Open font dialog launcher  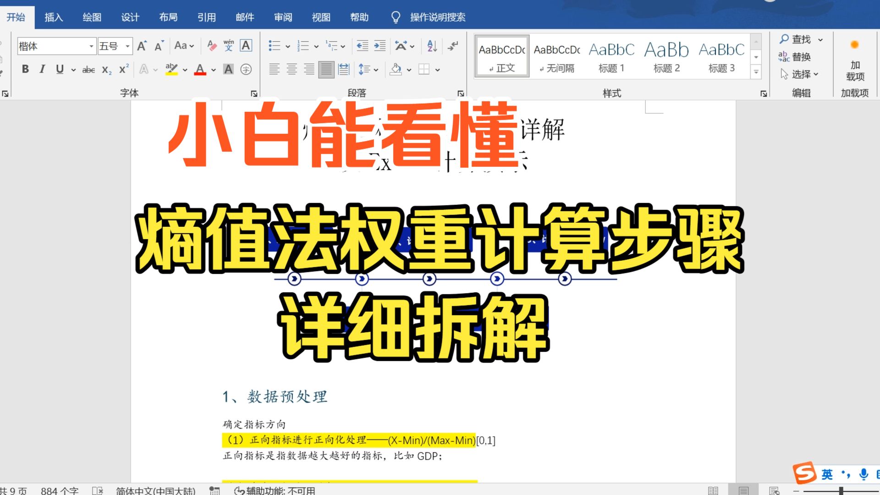pyautogui.click(x=254, y=93)
